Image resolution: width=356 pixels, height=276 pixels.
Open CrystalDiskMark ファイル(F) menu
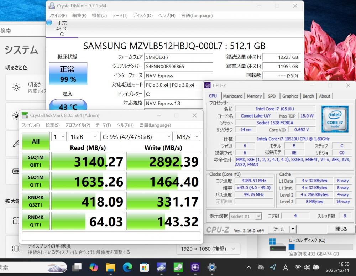click(x=31, y=125)
